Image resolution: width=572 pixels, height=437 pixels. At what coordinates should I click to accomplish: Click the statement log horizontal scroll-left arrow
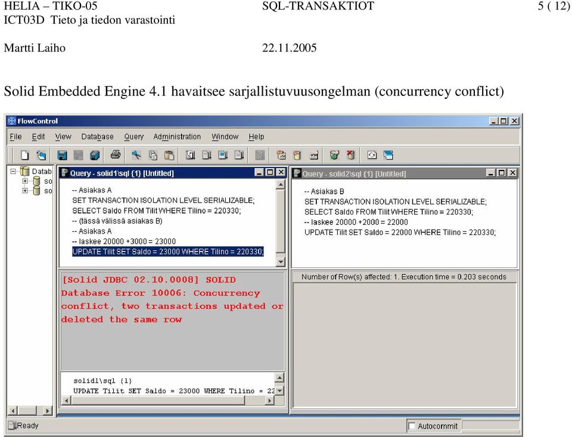click(x=66, y=401)
